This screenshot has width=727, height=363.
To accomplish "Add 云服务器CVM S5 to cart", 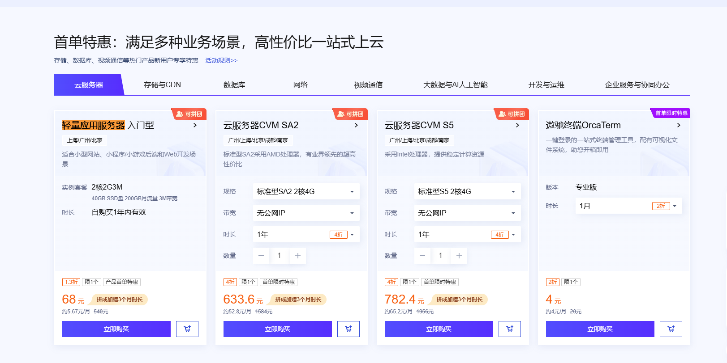I will click(510, 329).
